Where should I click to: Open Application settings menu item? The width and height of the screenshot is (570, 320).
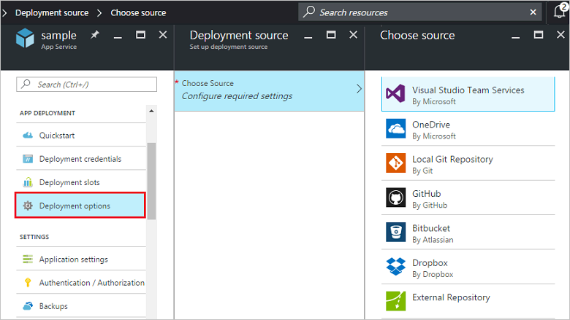pos(81,259)
